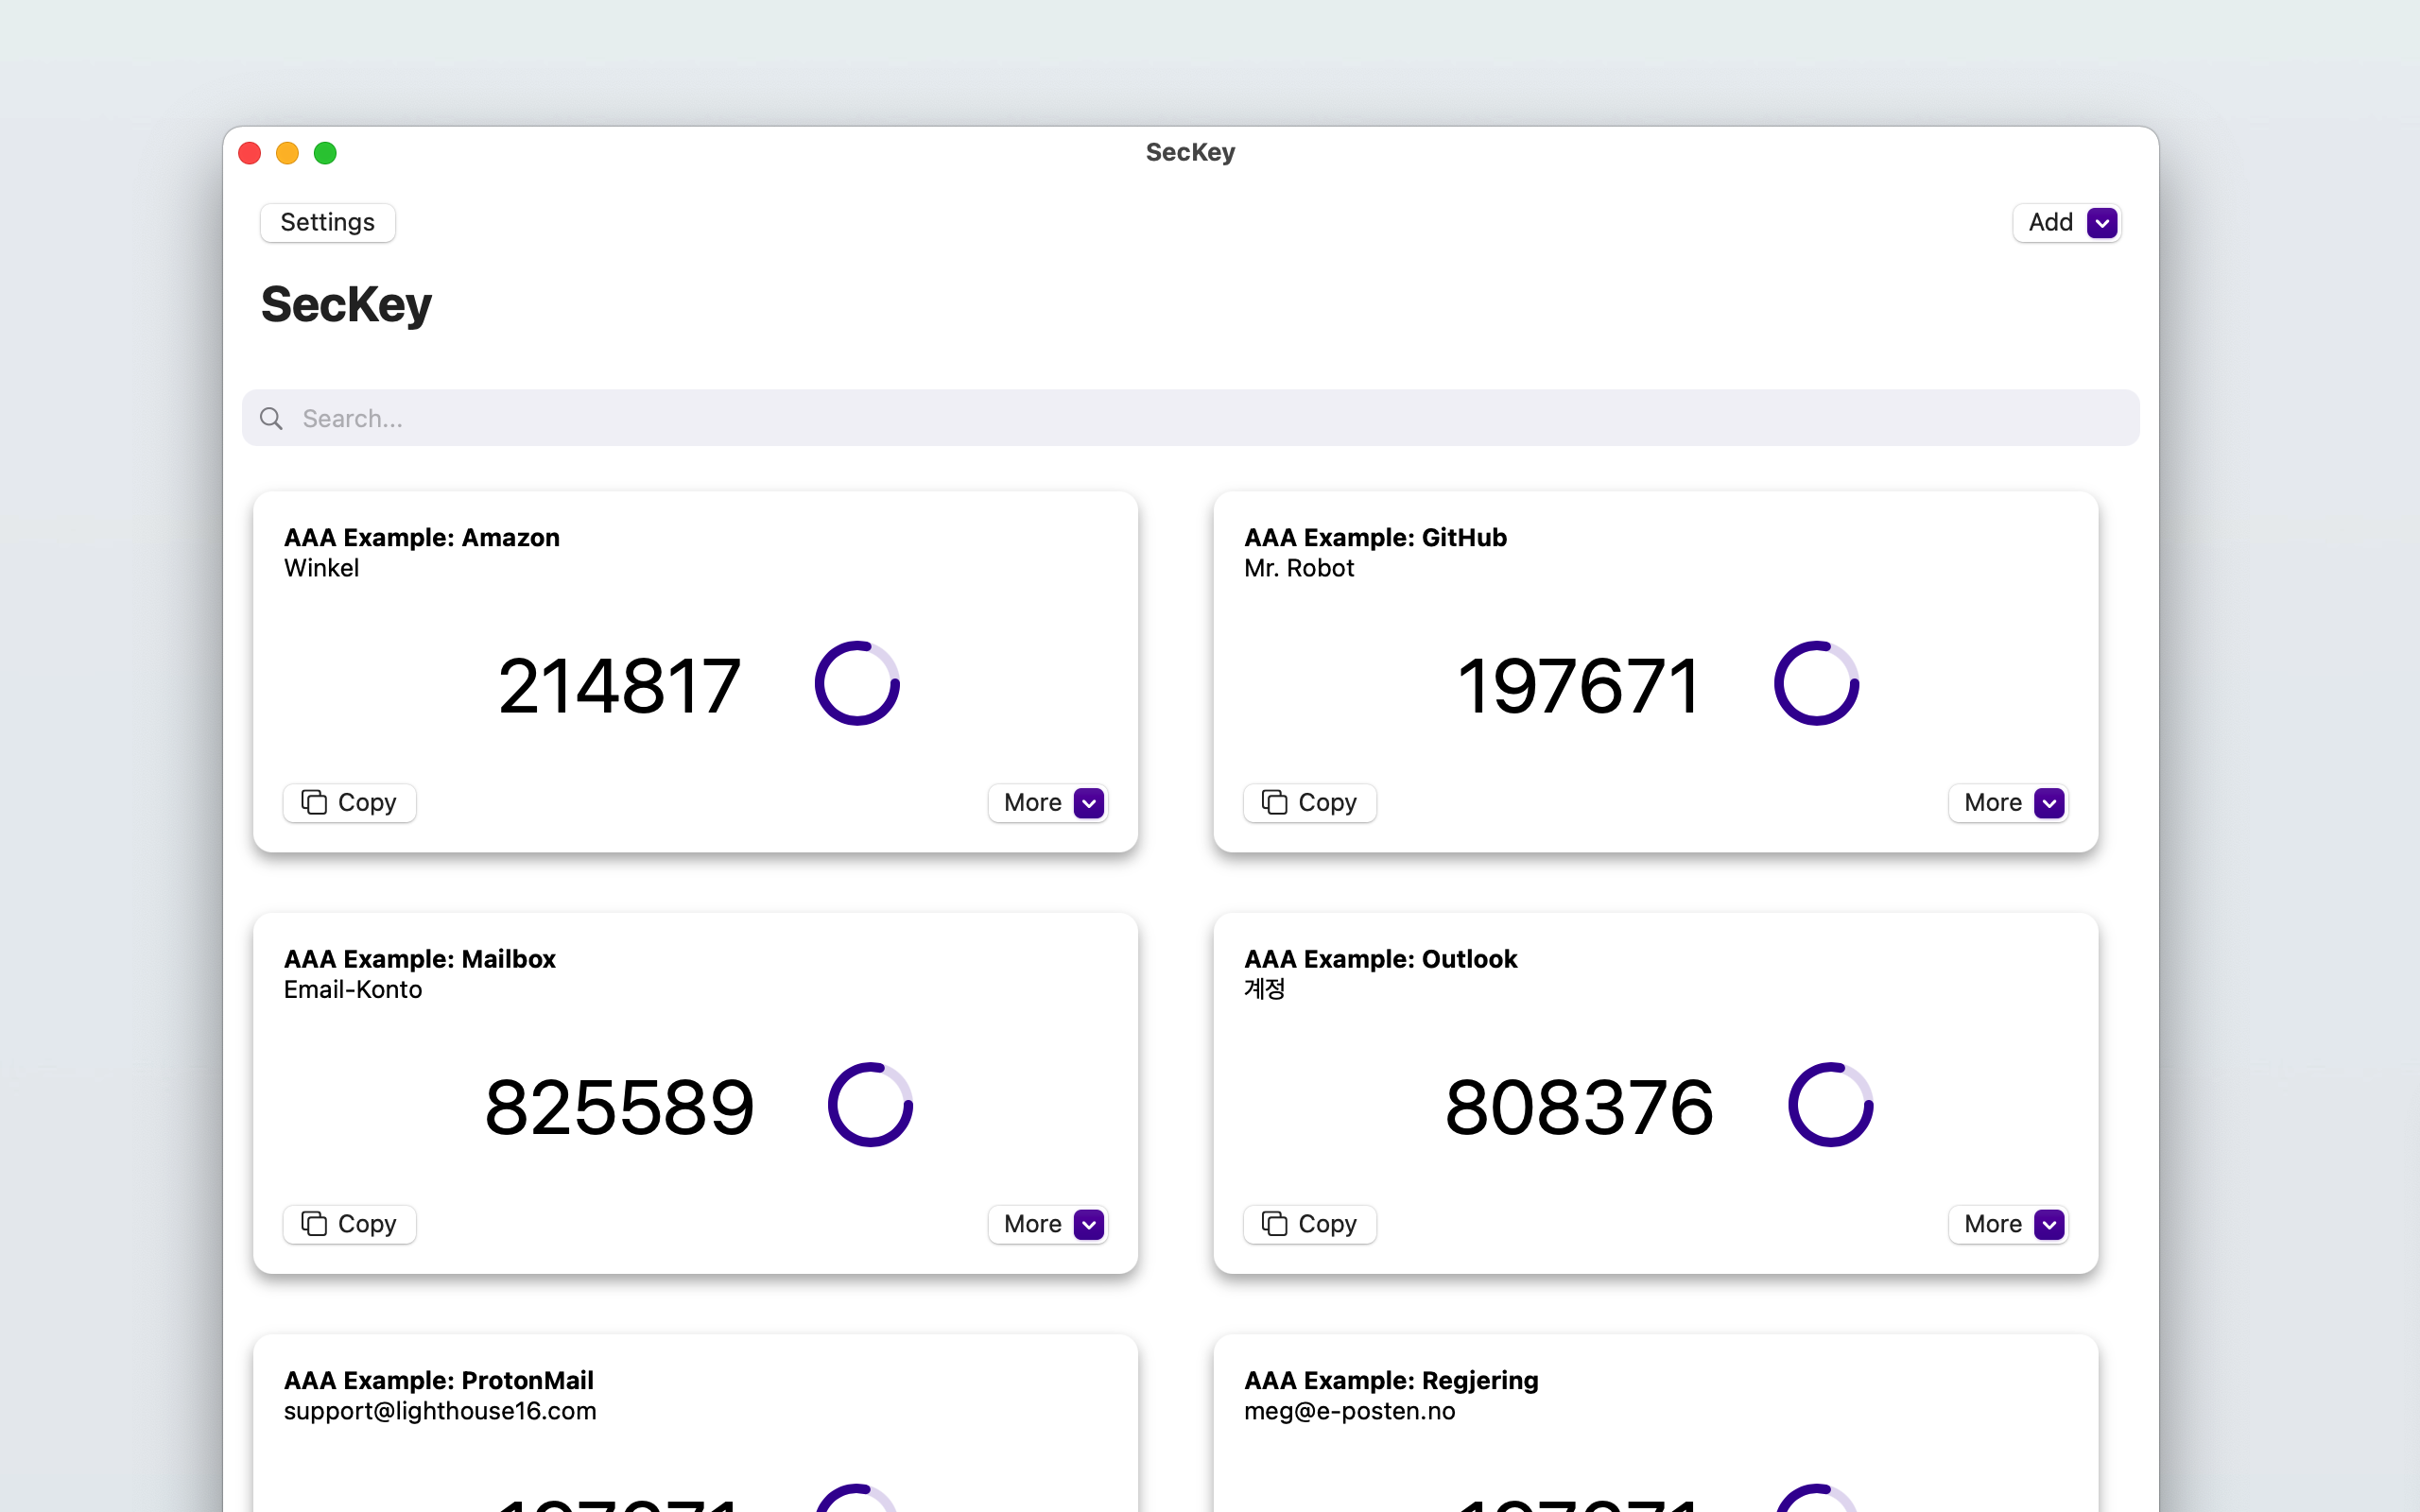Viewport: 2420px width, 1512px height.
Task: Click the Email-Konto account label
Action: (353, 989)
